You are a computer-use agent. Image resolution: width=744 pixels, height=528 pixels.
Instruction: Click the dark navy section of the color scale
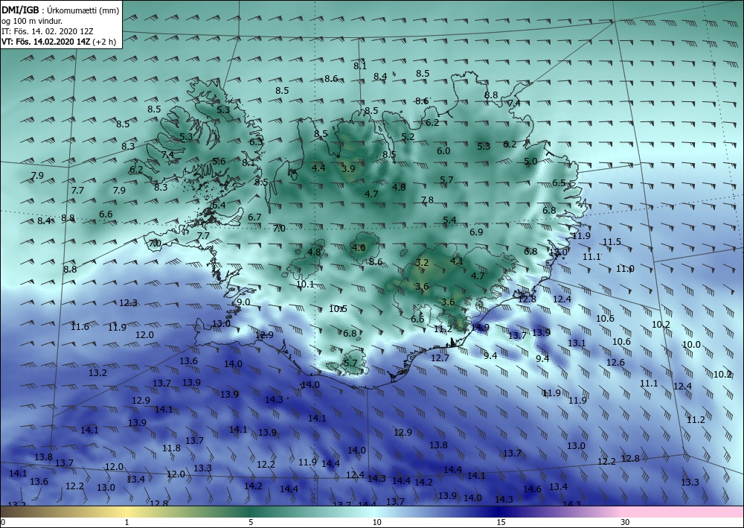498,512
